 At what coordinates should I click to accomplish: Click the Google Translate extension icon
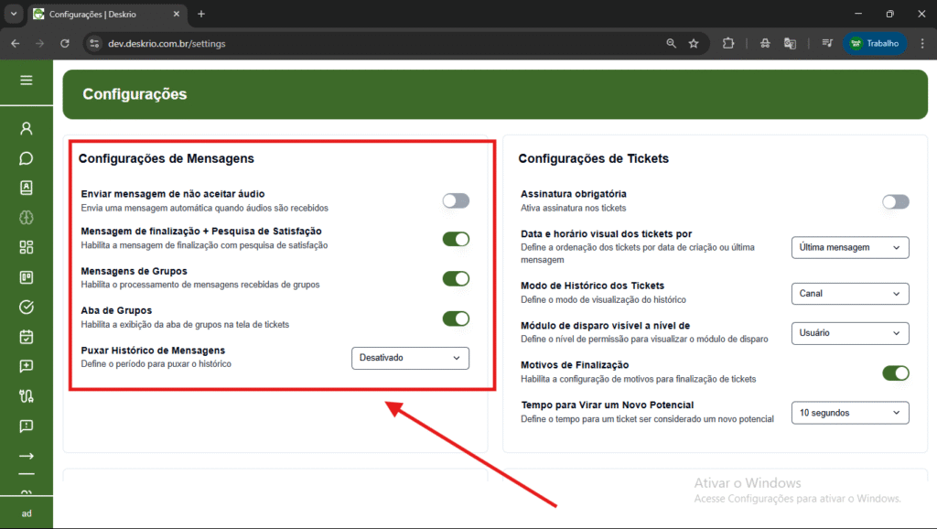[790, 43]
